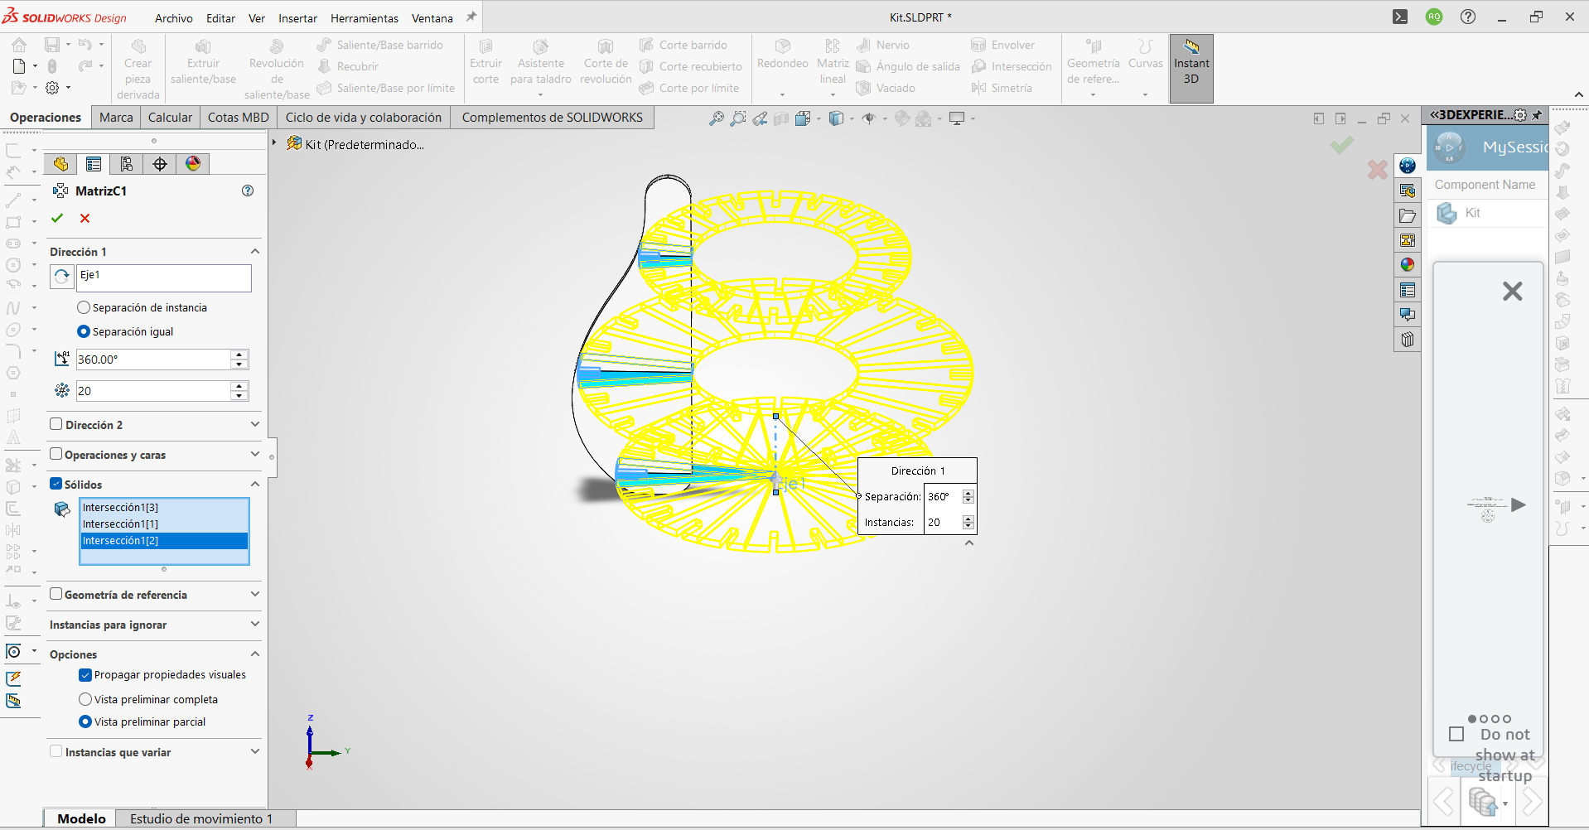Accept the pattern via viewport green checkmark
This screenshot has height=830, width=1589.
tap(1342, 146)
